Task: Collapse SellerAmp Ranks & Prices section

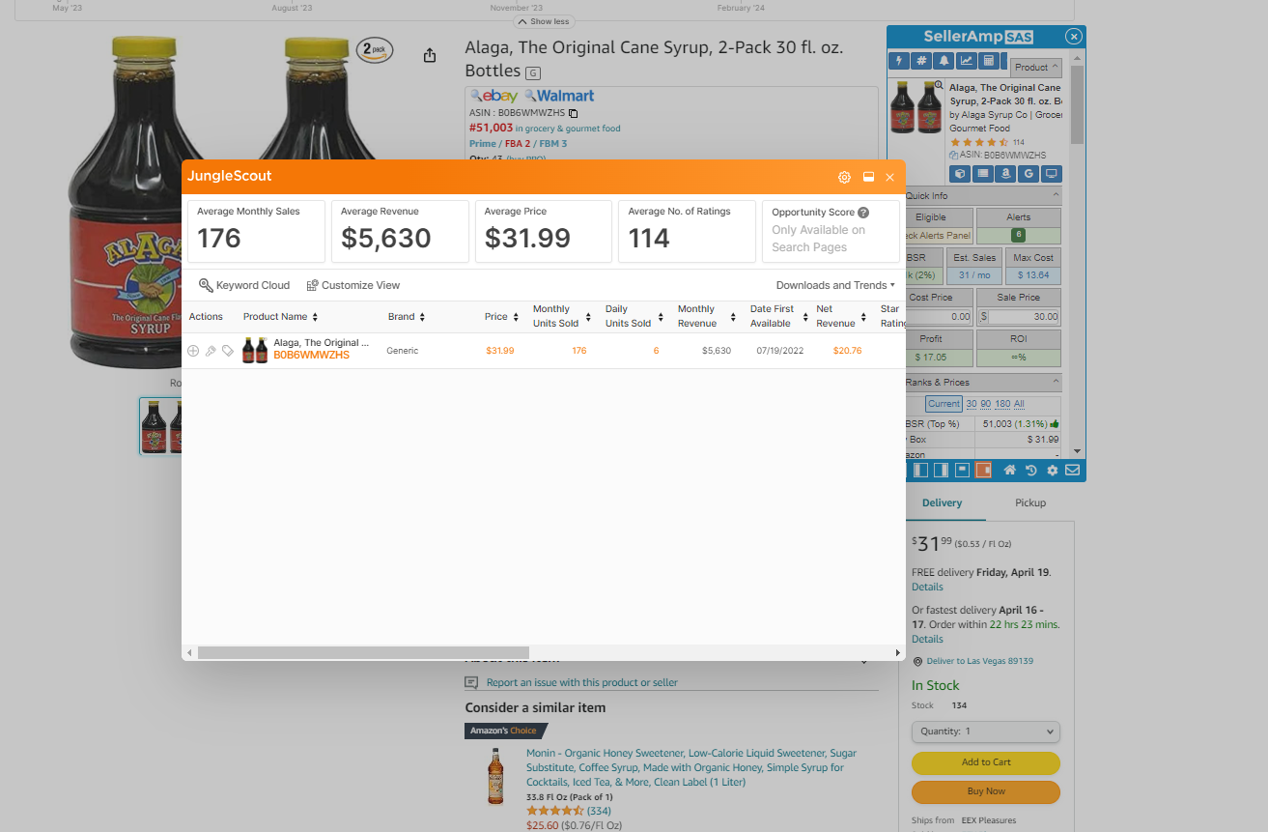Action: 1056,383
